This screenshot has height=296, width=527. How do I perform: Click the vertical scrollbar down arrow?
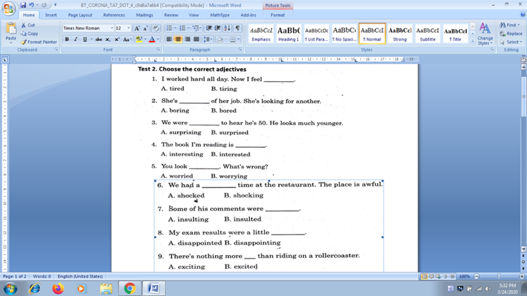pos(523,249)
